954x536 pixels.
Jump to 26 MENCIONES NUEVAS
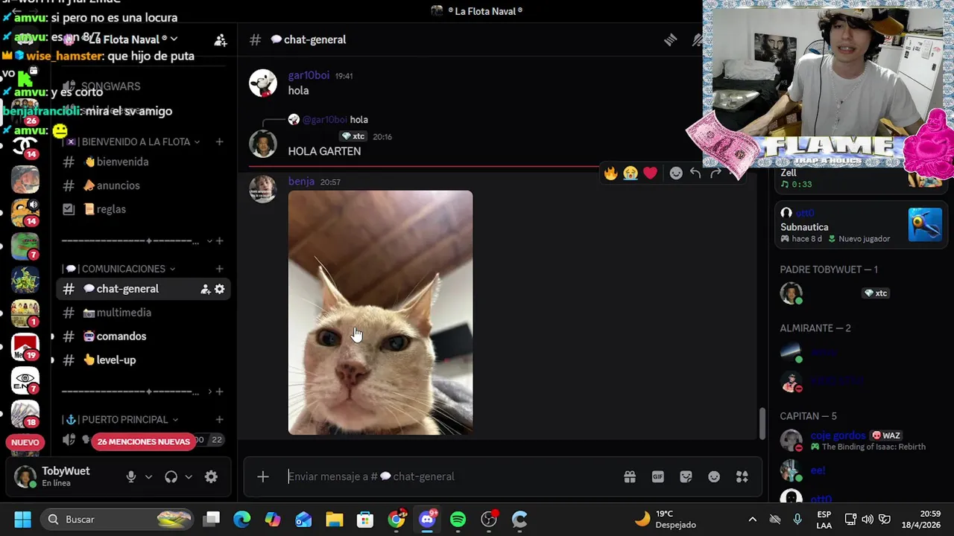[x=143, y=441]
